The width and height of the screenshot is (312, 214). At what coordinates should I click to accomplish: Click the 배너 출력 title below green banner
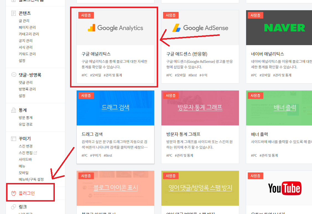coord(259,134)
